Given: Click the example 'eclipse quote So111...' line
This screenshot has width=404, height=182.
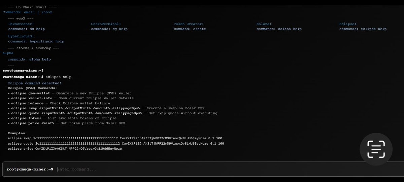Looking at the screenshot, I should [x=116, y=144].
